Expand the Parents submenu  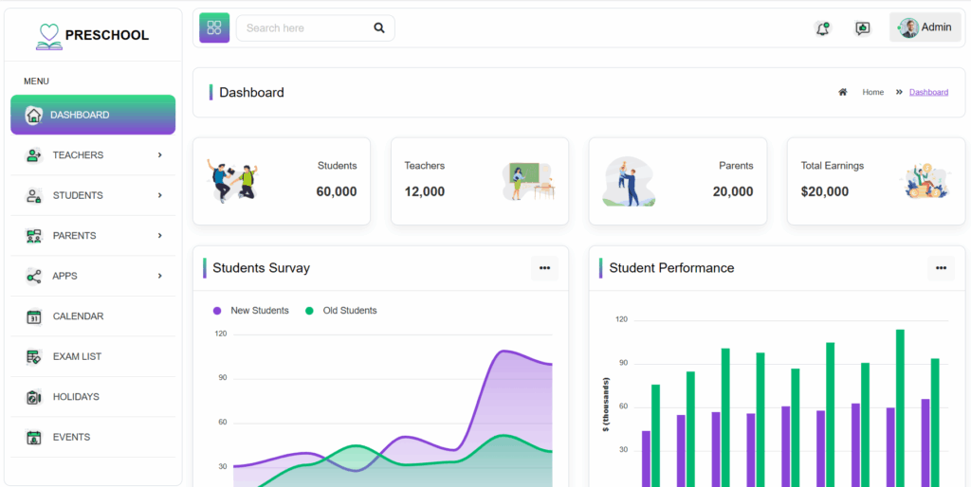click(159, 236)
